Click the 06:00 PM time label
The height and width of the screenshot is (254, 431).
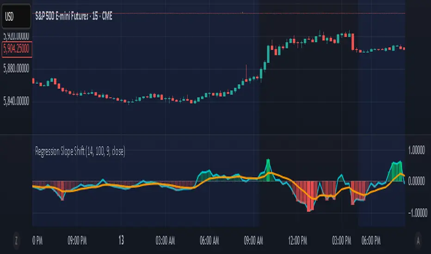371,240
